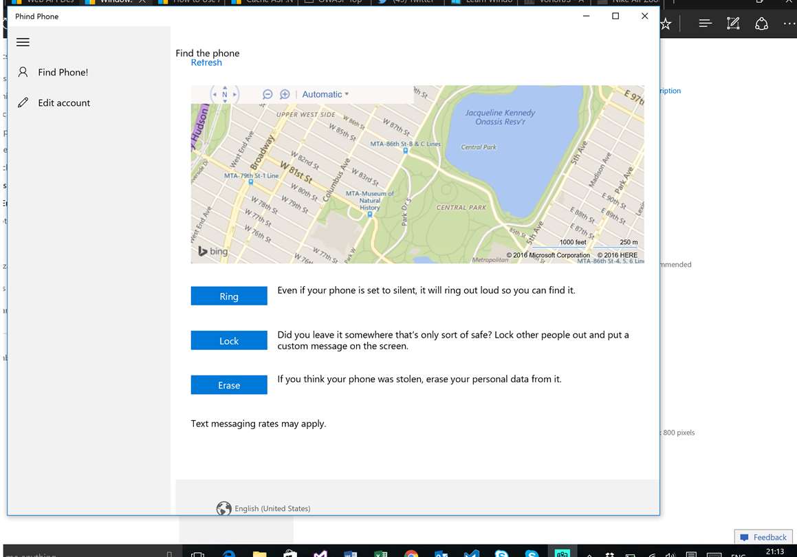This screenshot has height=557, width=797.
Task: Click the 'Find the phone' heading
Action: click(208, 53)
